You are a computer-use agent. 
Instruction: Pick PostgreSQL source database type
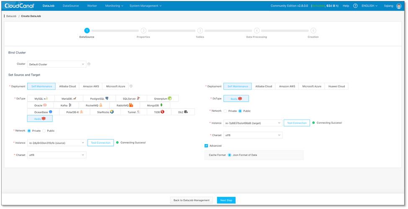tap(100, 99)
